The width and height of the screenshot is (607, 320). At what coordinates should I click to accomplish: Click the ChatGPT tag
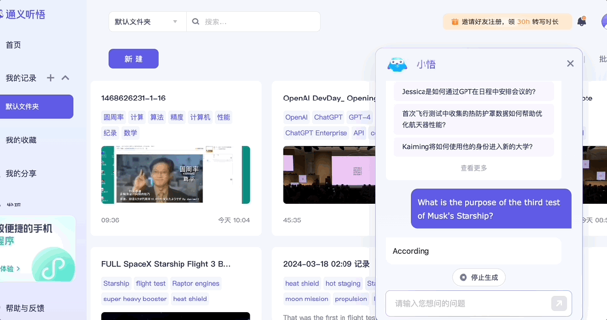329,117
